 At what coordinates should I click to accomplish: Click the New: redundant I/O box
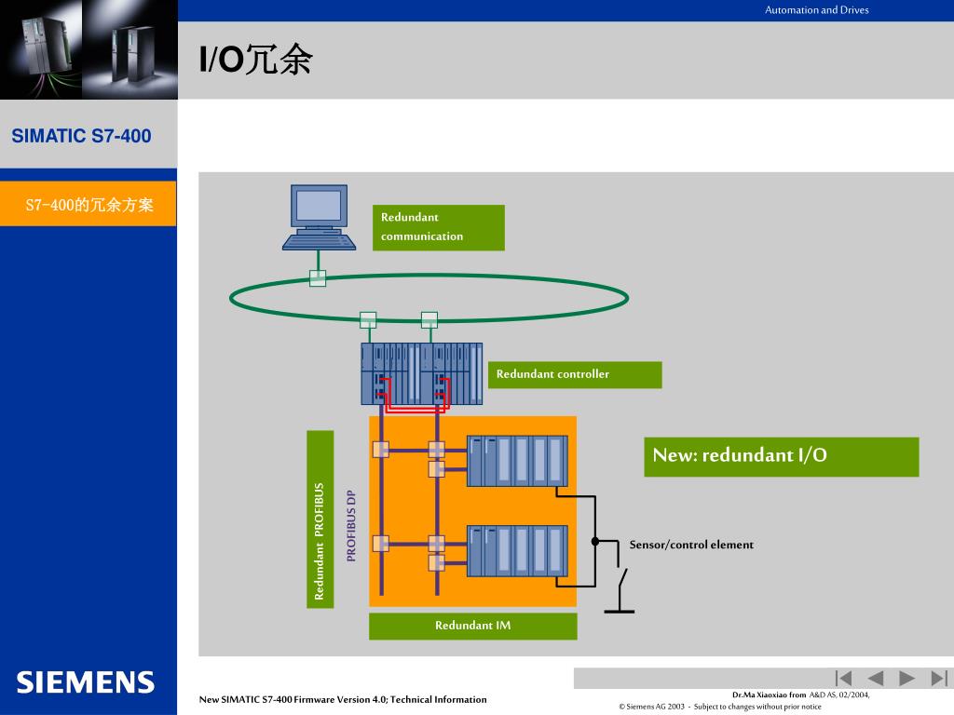[782, 456]
